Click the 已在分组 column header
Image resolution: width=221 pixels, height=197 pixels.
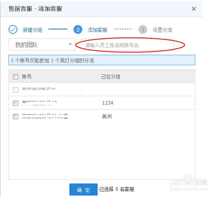click(111, 76)
